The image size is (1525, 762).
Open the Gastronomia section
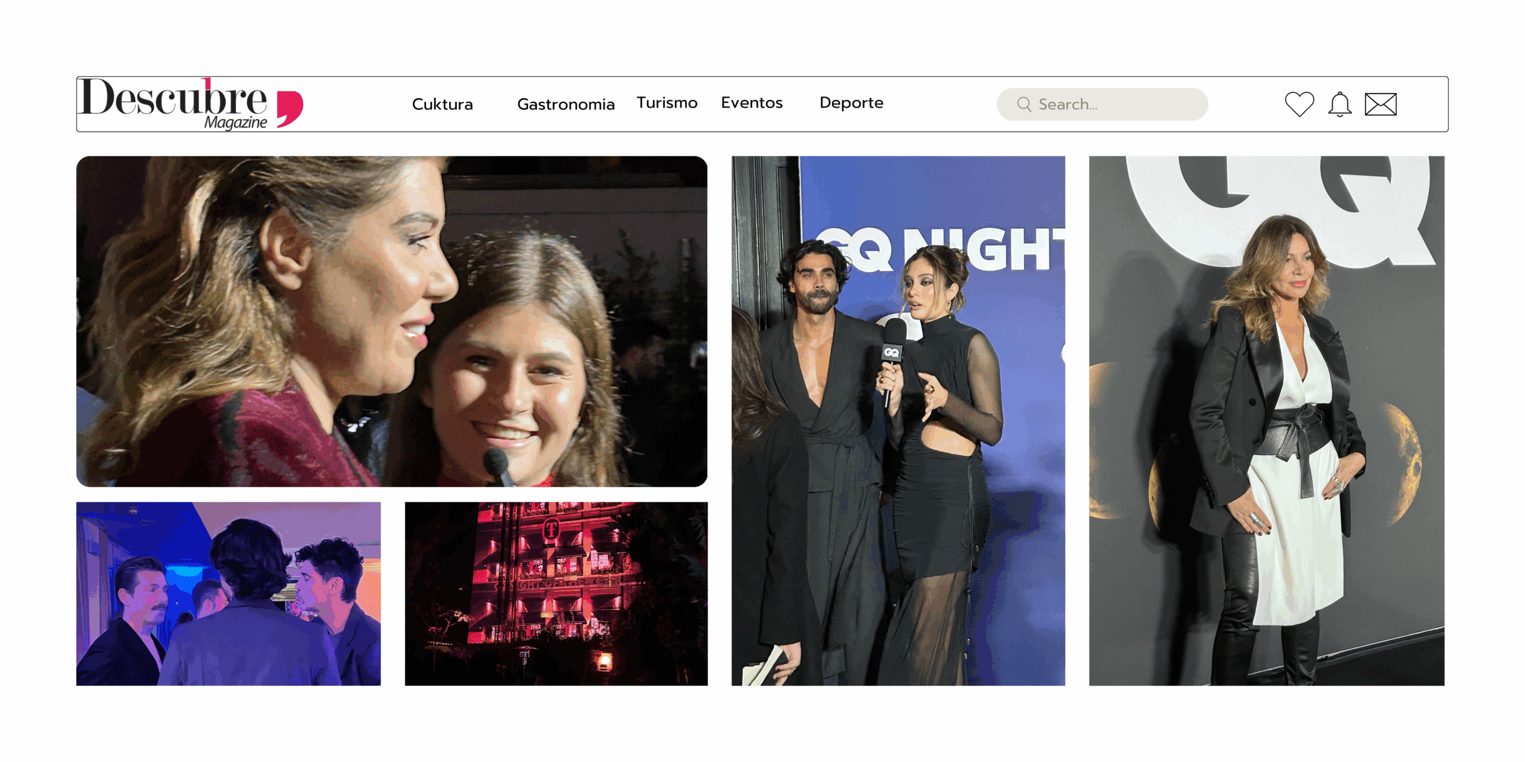[567, 104]
